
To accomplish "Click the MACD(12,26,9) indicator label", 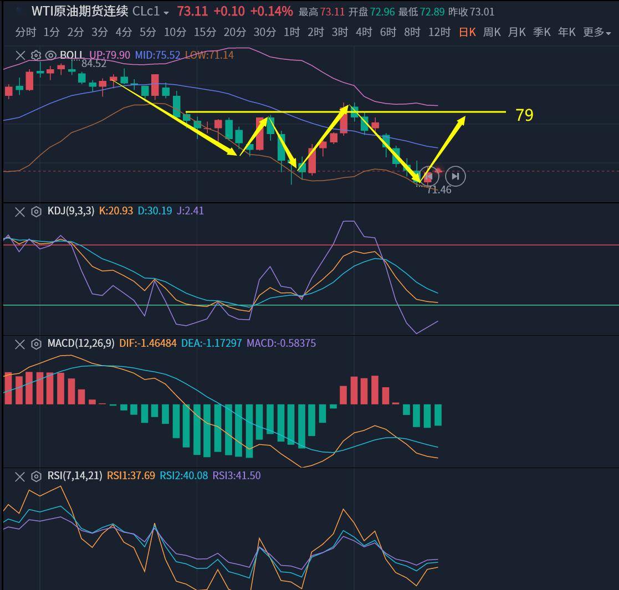I will [81, 343].
